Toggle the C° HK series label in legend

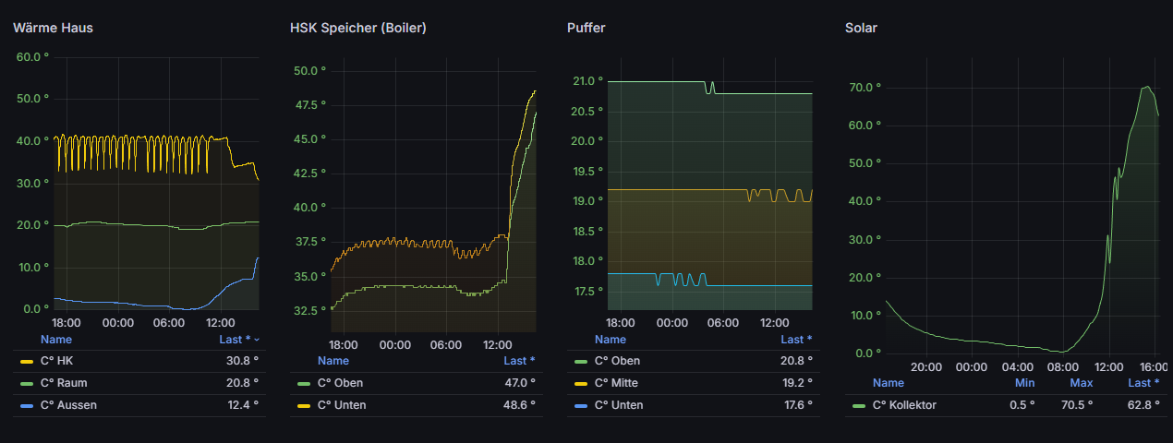(57, 361)
